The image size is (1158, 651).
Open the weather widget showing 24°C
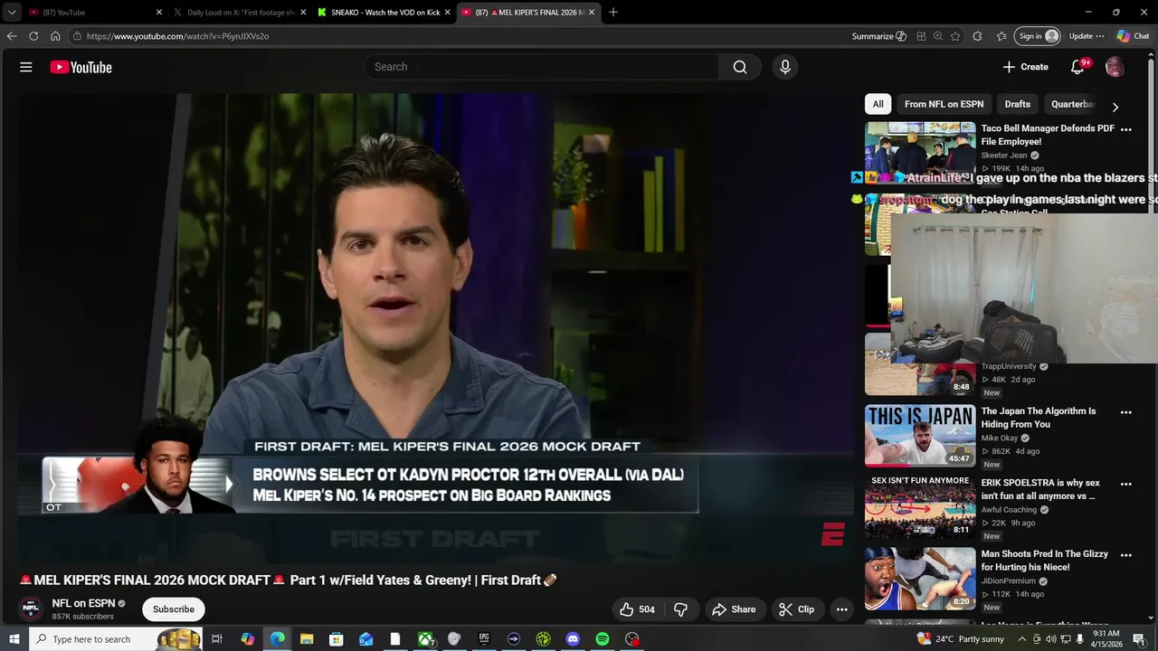point(961,639)
